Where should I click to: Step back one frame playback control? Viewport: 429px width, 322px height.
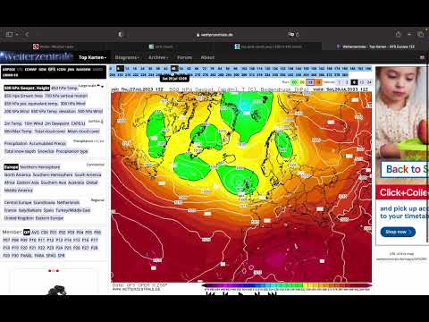coord(225,294)
